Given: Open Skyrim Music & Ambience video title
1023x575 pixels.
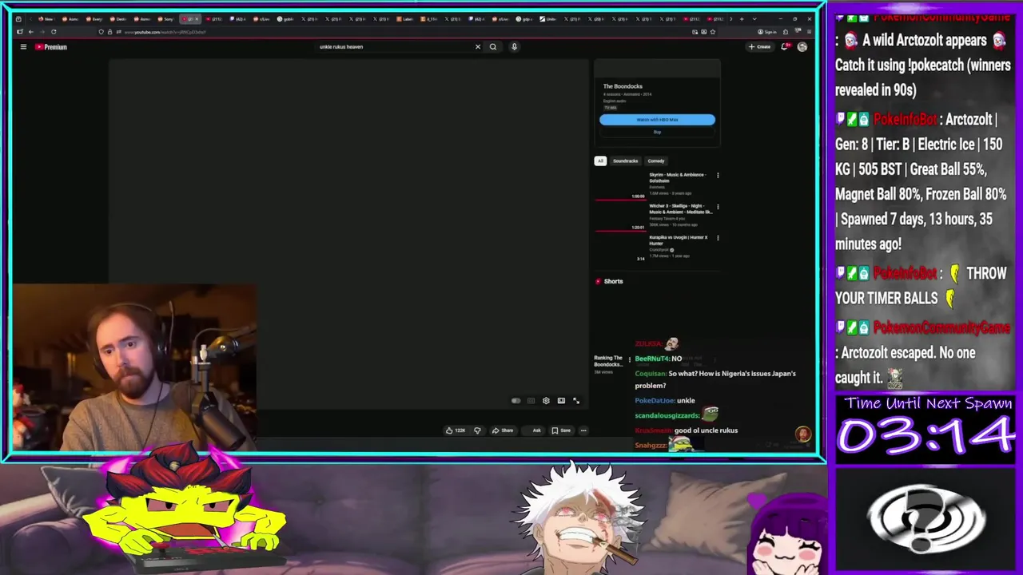Looking at the screenshot, I should tap(677, 177).
